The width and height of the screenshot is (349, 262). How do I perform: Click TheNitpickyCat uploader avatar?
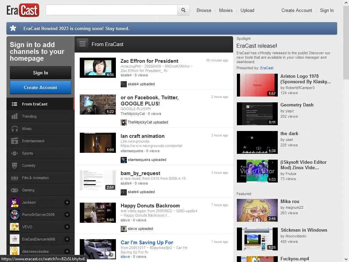tap(123, 122)
